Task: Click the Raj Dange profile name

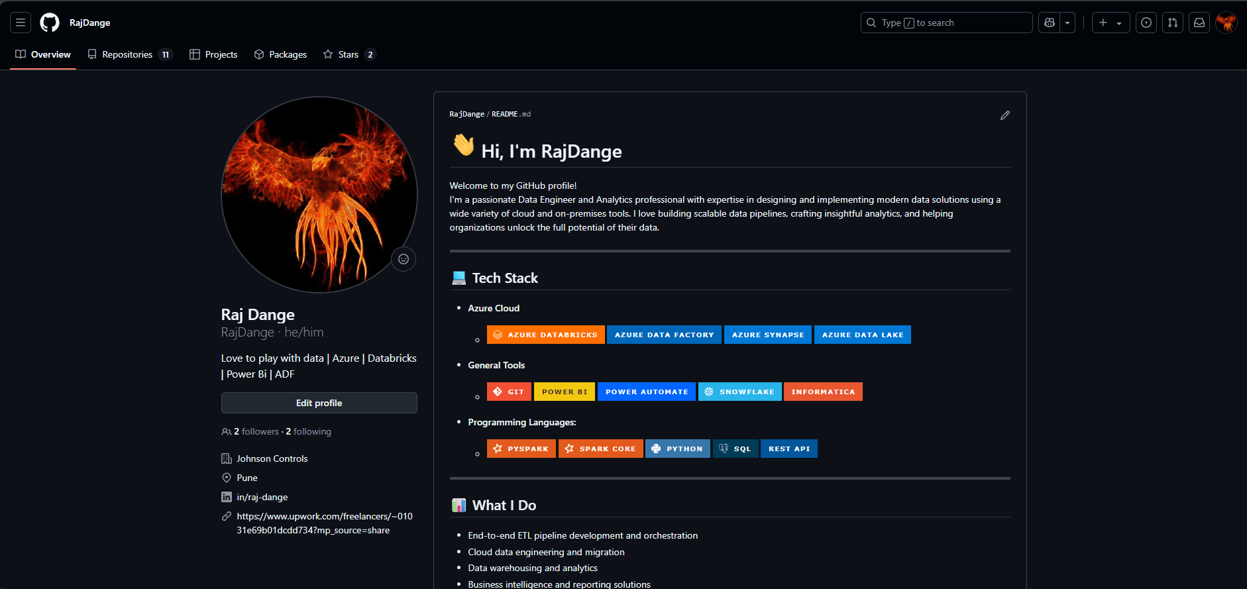Action: [258, 315]
